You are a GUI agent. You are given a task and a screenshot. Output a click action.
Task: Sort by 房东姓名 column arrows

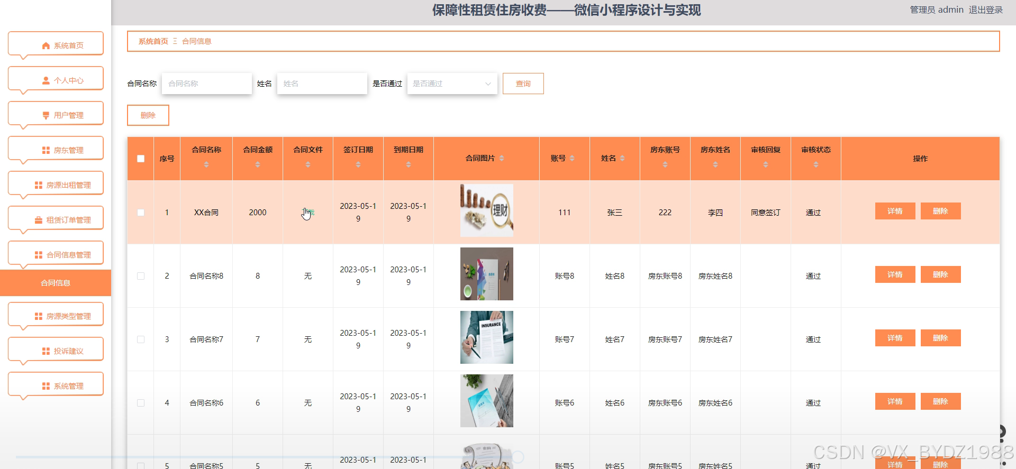click(715, 165)
